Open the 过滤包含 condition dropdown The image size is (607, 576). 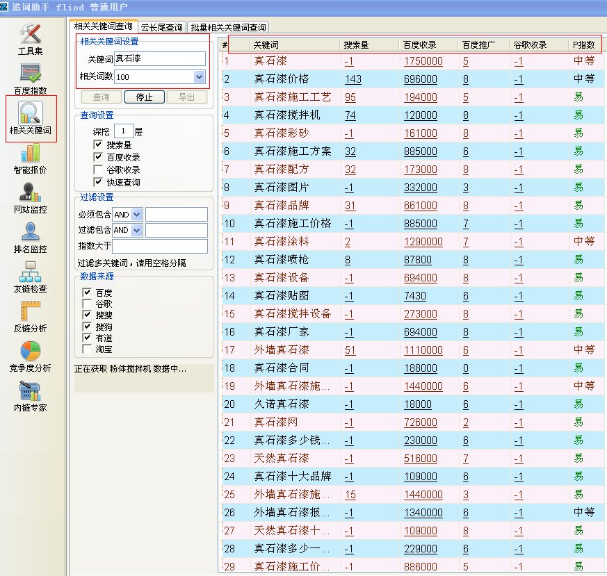click(x=135, y=230)
